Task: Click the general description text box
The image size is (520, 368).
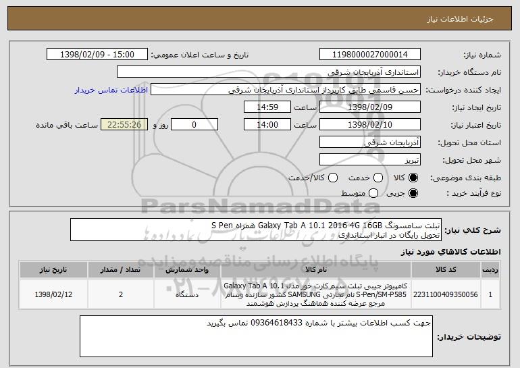Action: pyautogui.click(x=256, y=230)
